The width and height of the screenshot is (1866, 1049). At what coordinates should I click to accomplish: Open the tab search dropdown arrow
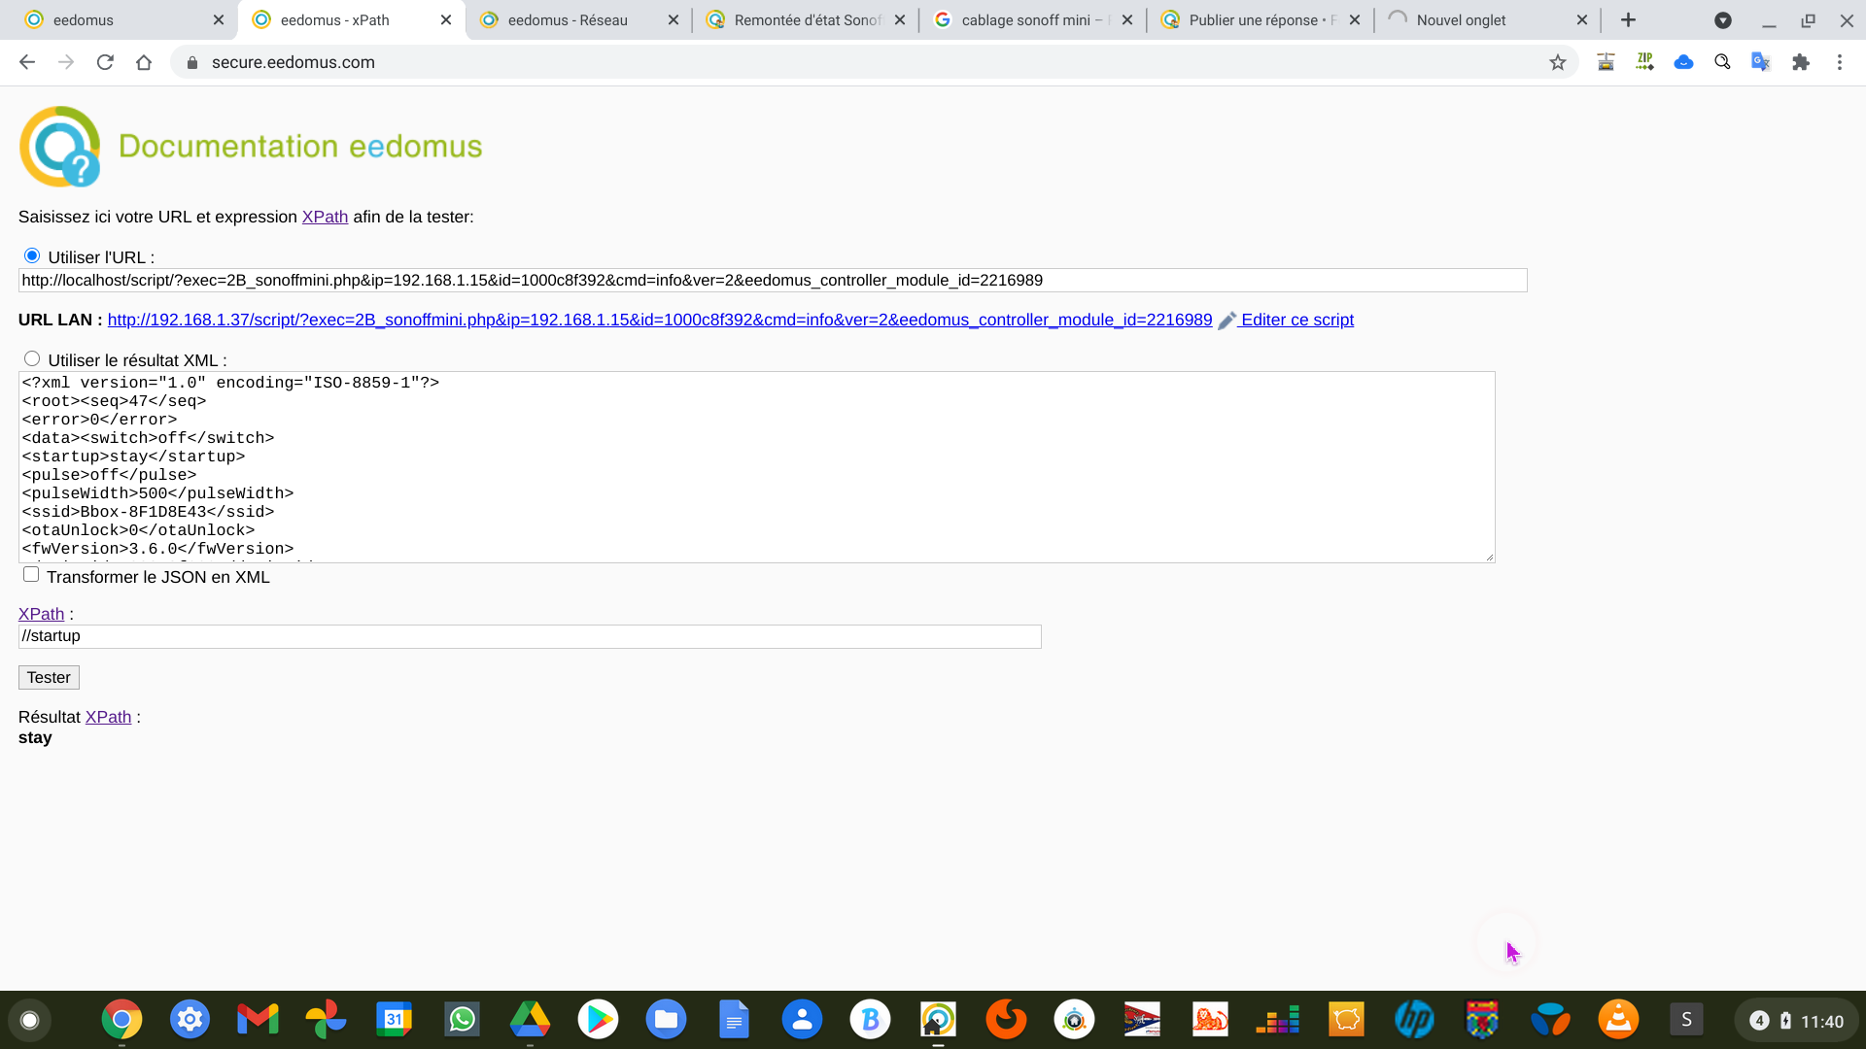pos(1722,19)
